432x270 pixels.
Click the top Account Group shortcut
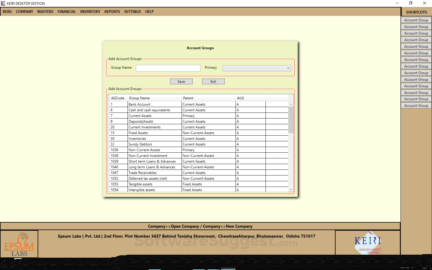point(416,20)
